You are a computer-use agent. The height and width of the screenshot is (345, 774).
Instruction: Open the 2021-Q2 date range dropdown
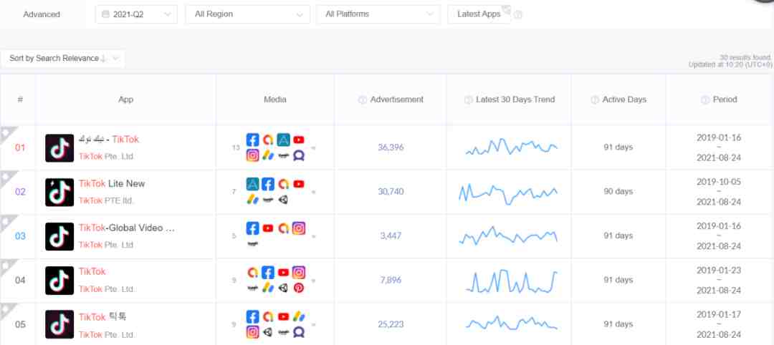(x=136, y=14)
